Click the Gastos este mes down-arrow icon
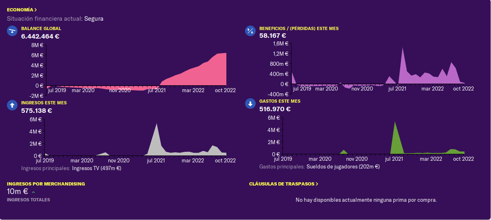The image size is (491, 220). point(250,104)
